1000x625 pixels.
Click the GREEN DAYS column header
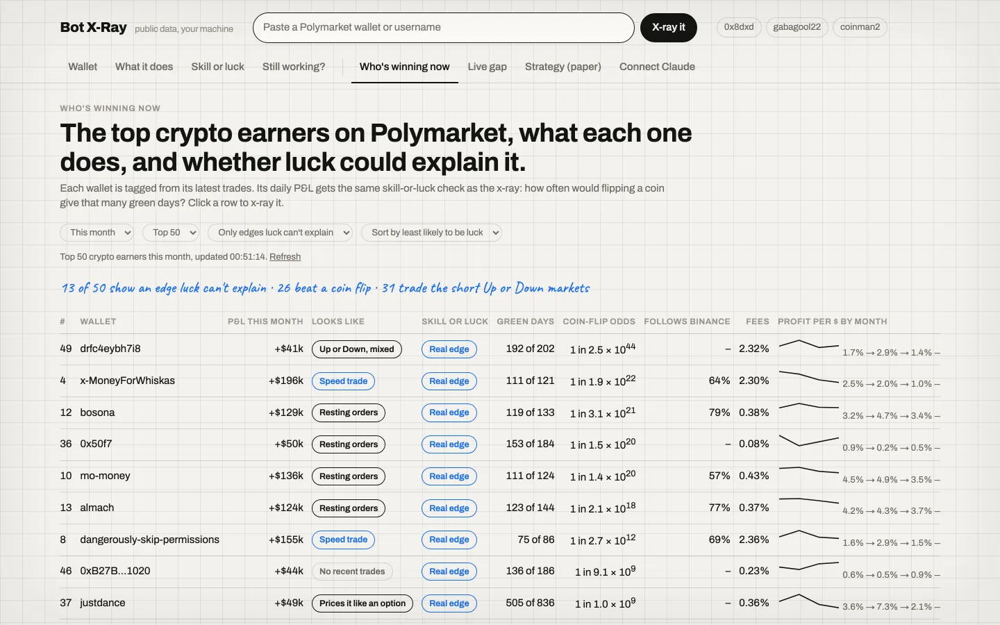[x=526, y=322]
